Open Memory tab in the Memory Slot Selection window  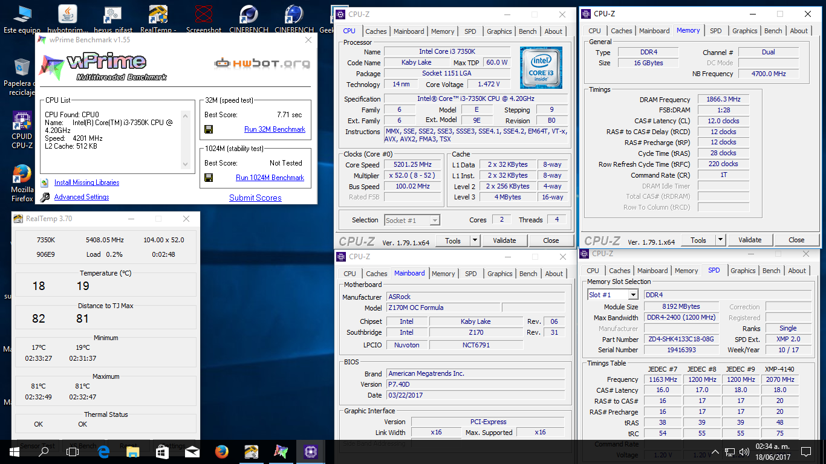coord(686,271)
